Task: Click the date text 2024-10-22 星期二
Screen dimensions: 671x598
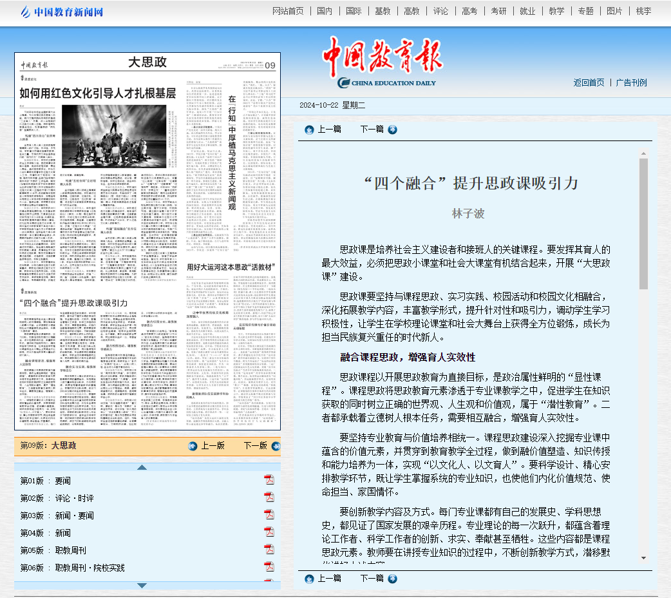Action: [332, 106]
